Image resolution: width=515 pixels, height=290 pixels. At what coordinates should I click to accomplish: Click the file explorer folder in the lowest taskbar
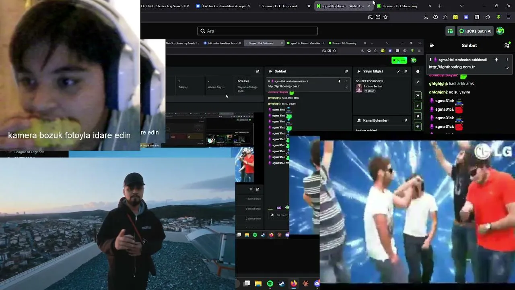point(258,284)
